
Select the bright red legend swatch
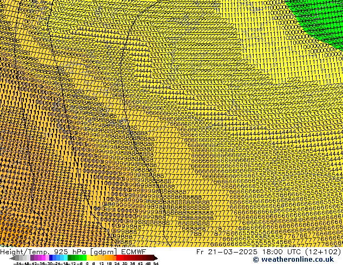(x=118, y=257)
